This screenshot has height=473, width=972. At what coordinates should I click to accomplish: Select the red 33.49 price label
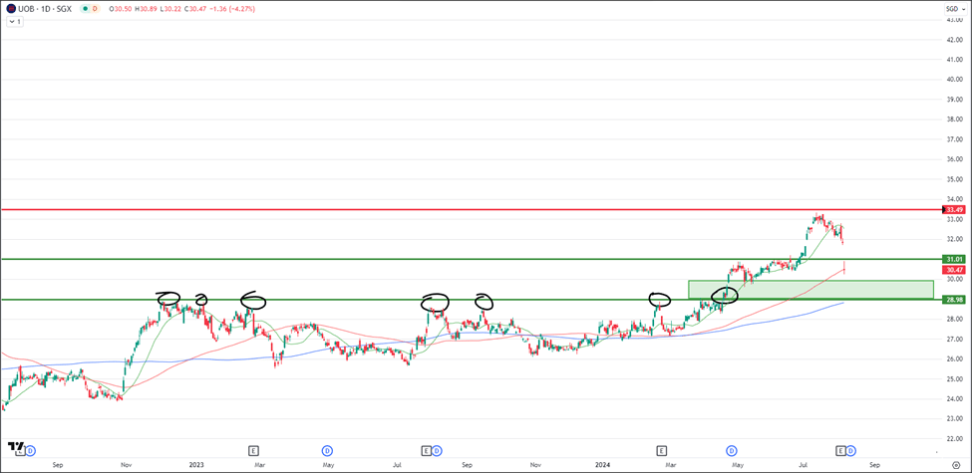(x=953, y=210)
